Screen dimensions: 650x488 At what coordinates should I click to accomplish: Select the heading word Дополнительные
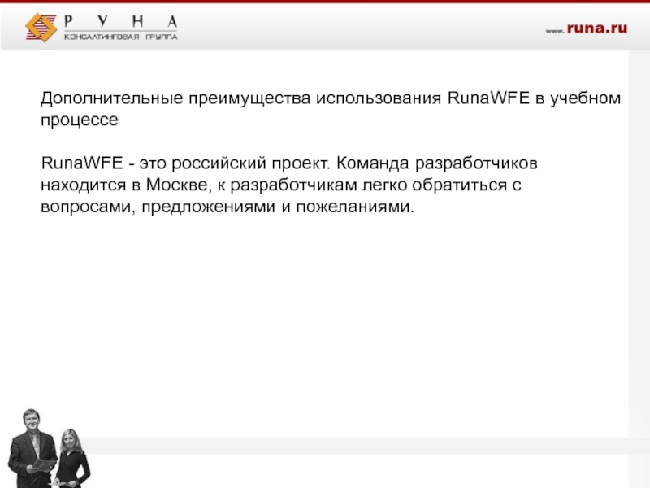click(114, 98)
